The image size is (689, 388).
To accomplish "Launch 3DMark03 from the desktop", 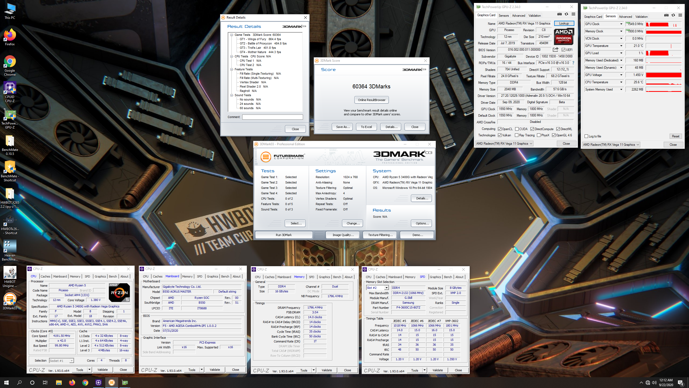I will point(10,301).
